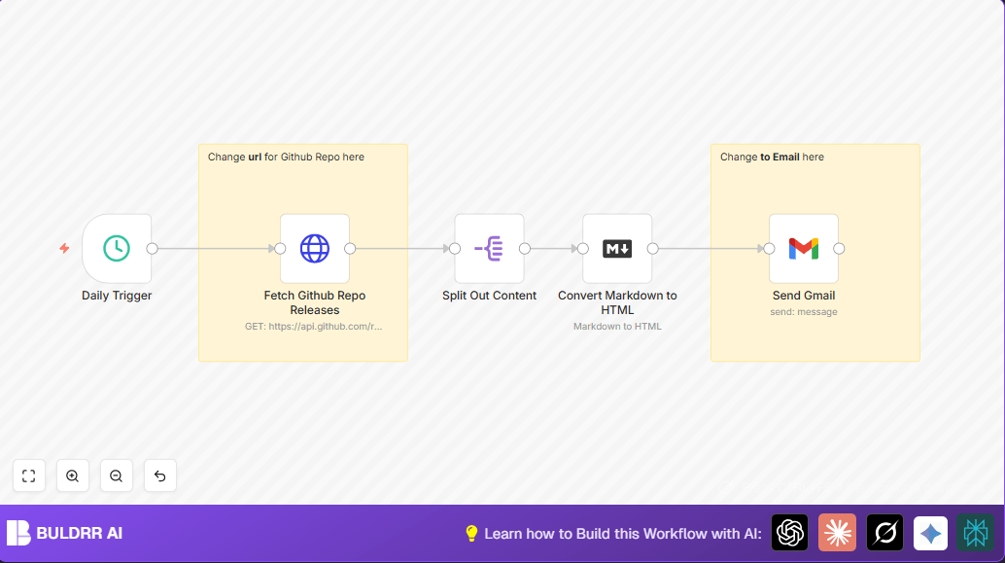Zoom in on the workflow canvas
The image size is (1005, 563).
73,475
